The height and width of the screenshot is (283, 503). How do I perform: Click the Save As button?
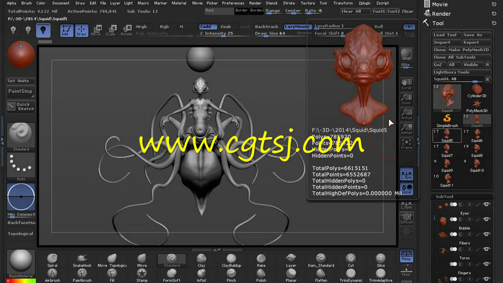pos(477,35)
